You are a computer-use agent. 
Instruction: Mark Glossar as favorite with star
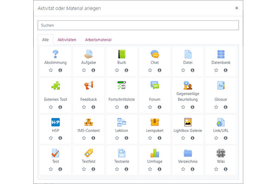pos(216,107)
